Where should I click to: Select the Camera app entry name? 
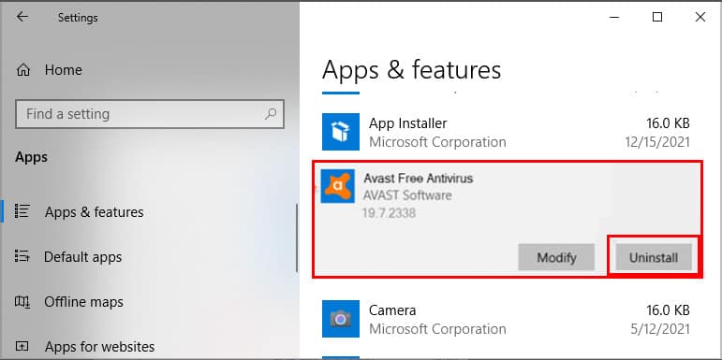click(392, 310)
